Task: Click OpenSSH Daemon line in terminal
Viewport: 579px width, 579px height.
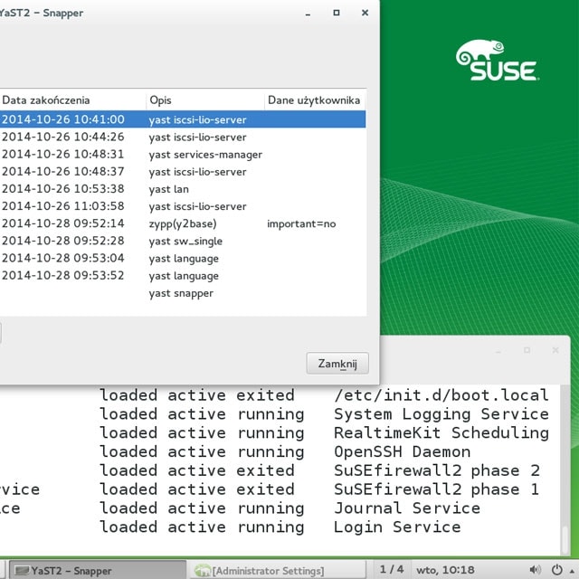Action: pyautogui.click(x=402, y=451)
